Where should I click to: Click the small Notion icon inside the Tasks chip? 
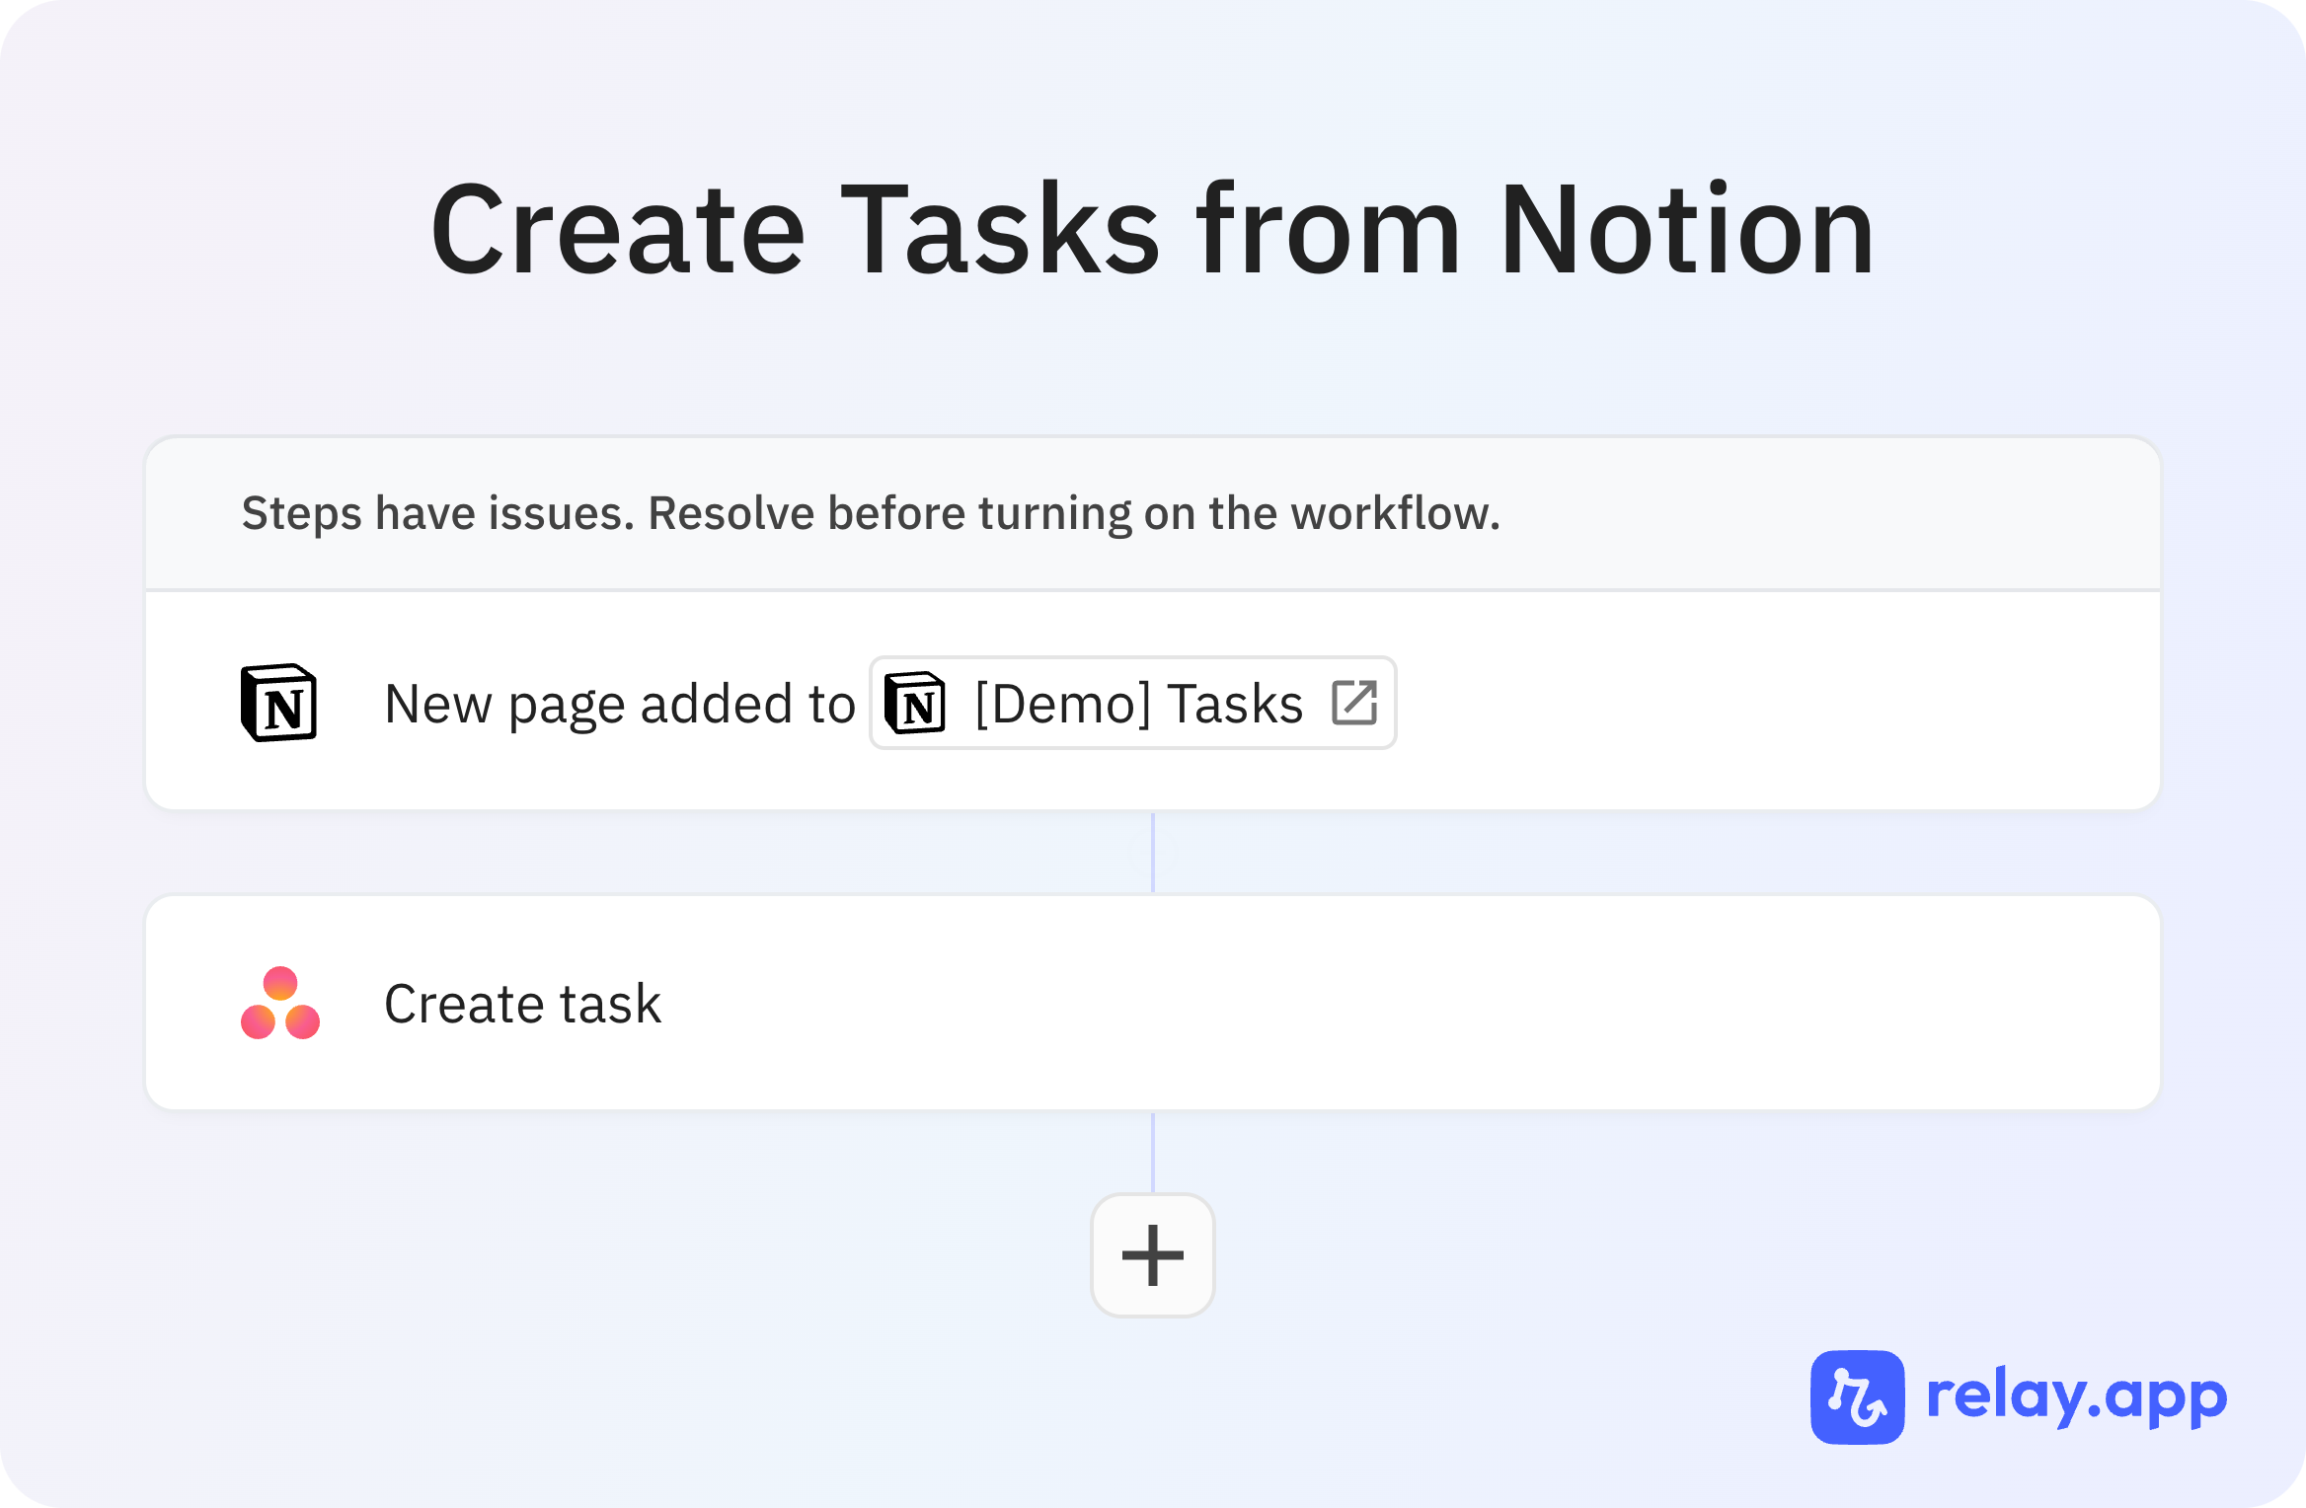pyautogui.click(x=915, y=703)
